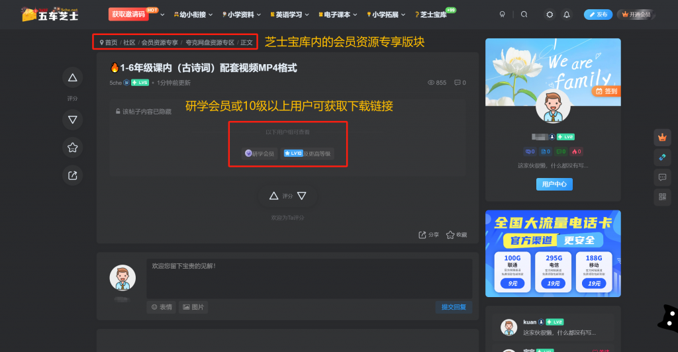678x352 pixels.
Task: Expand the 幼小衔接 dropdown menu
Action: (x=193, y=14)
